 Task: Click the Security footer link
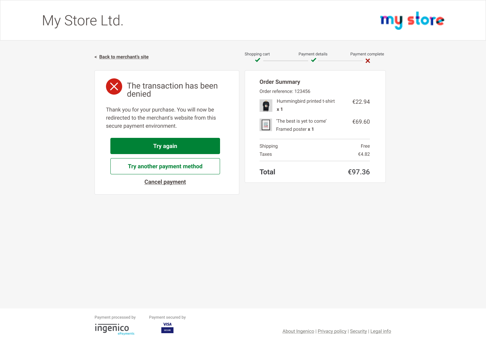tap(358, 331)
